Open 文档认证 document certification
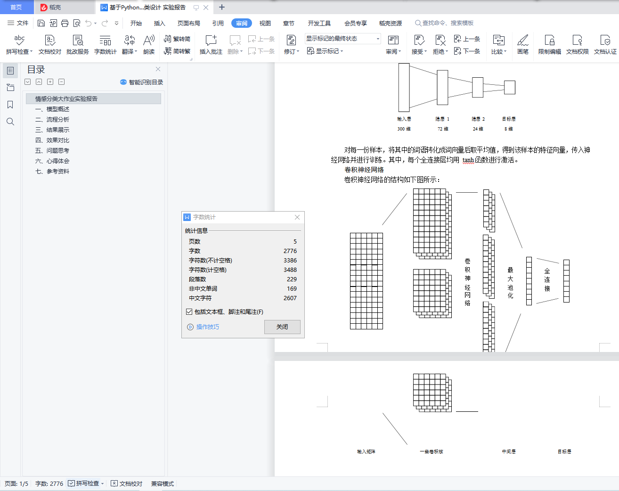Screen dimensions: 619x491 coord(605,45)
